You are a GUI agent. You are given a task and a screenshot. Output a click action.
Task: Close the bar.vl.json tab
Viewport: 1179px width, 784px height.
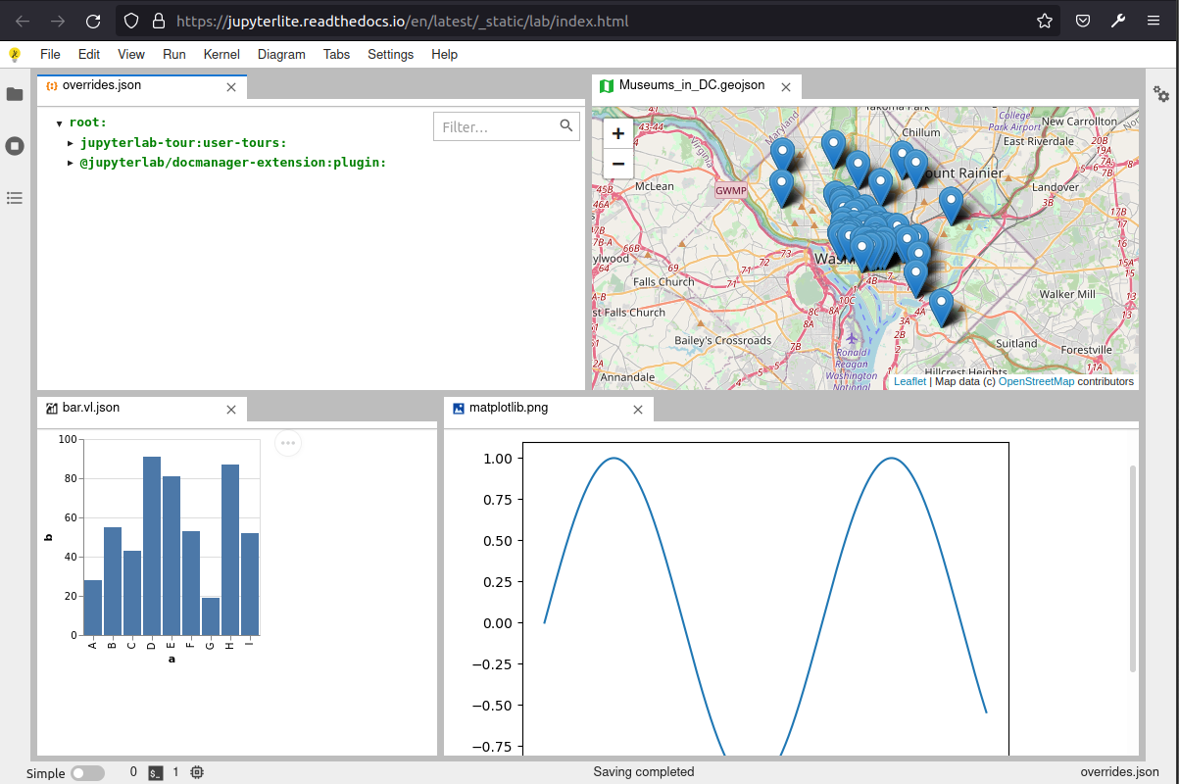point(231,409)
